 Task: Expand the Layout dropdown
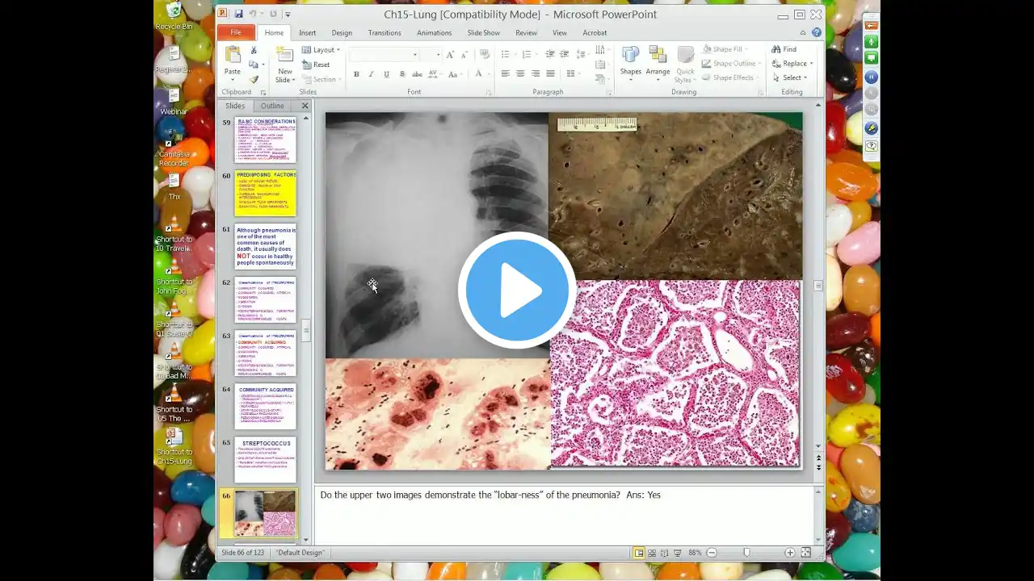click(x=323, y=50)
